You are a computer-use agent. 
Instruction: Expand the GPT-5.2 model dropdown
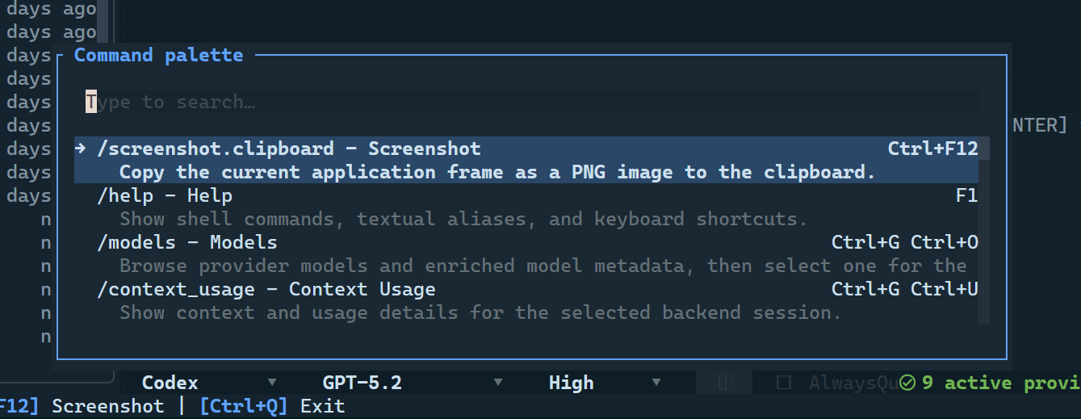click(x=413, y=383)
